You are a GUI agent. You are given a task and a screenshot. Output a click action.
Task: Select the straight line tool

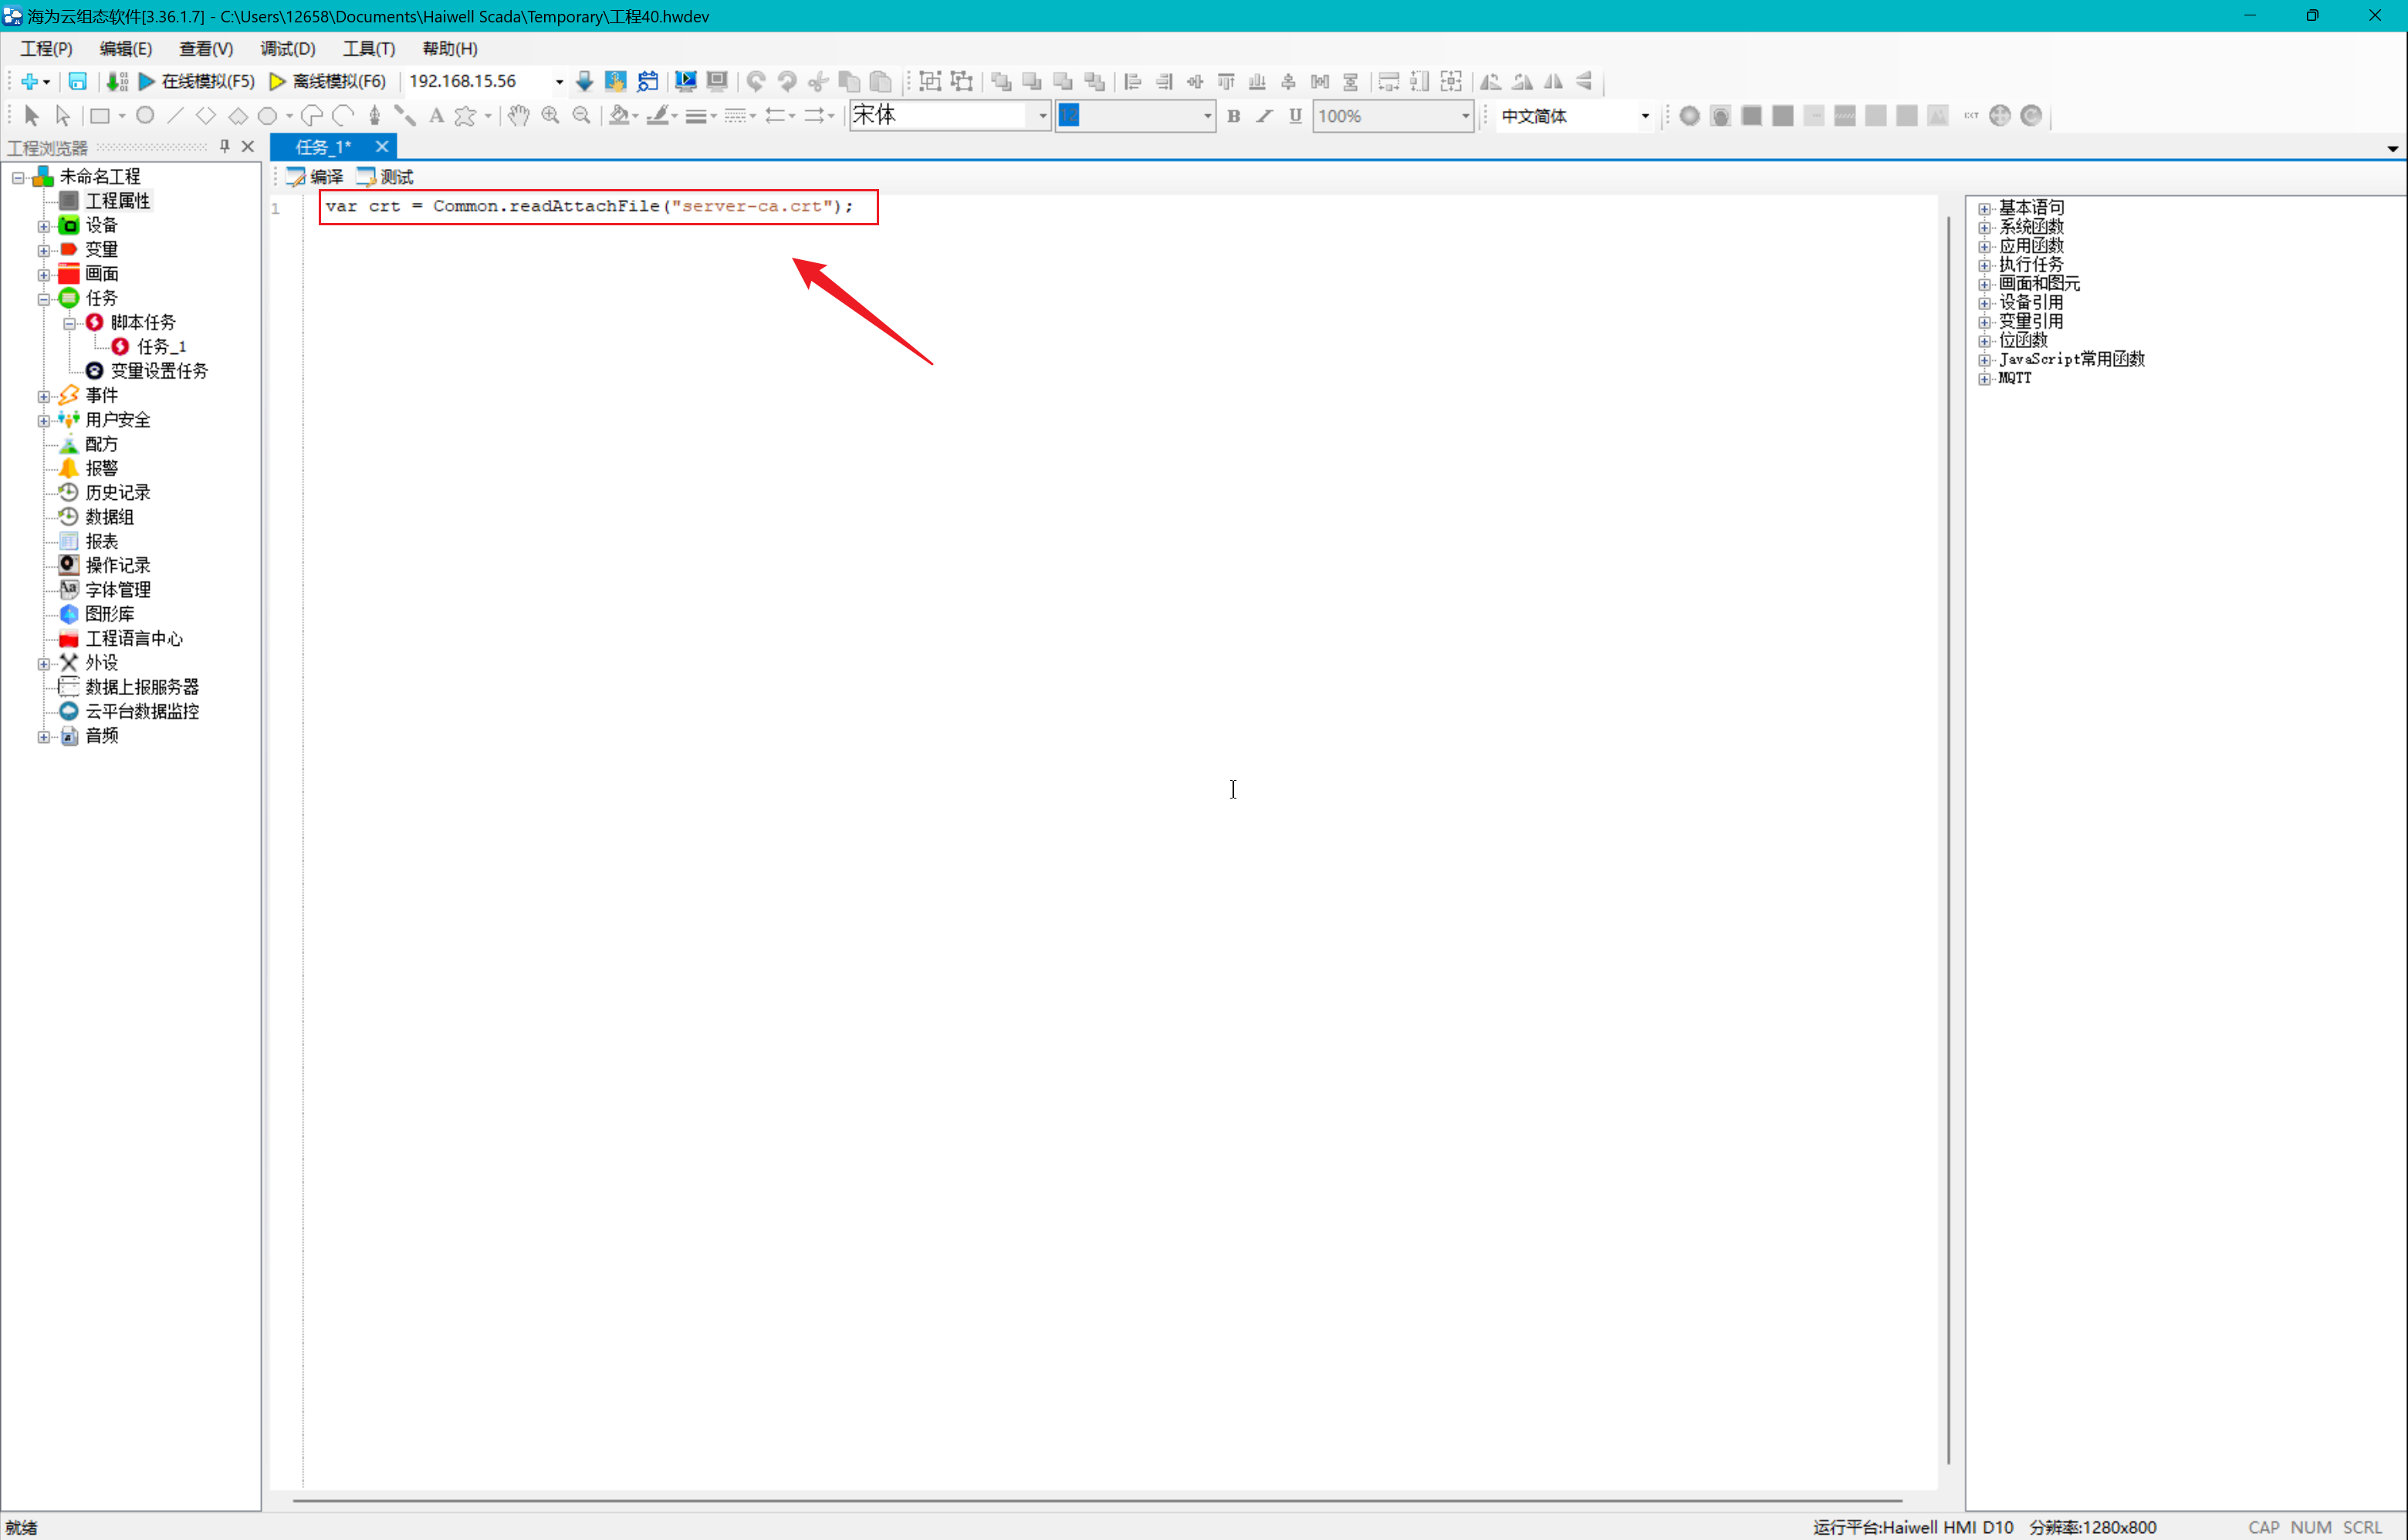click(x=175, y=116)
